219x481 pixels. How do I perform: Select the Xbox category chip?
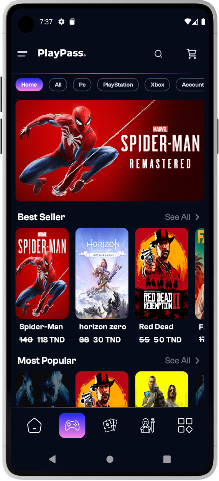point(157,85)
